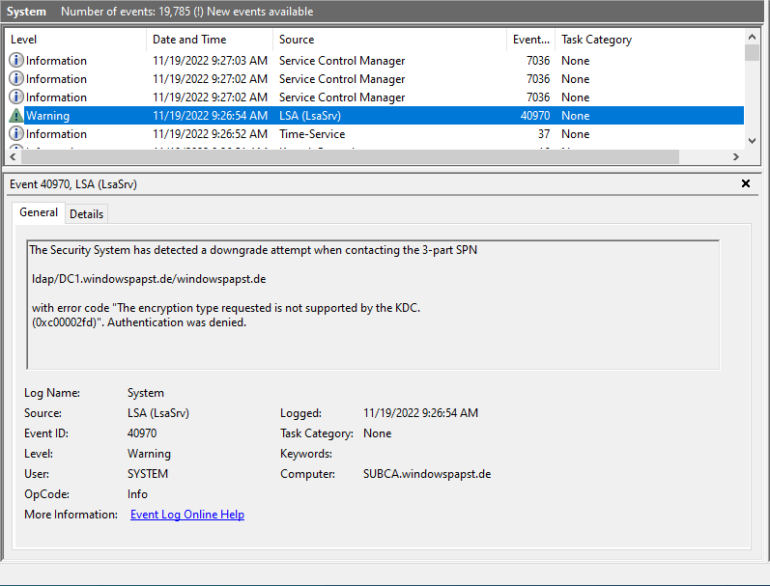The image size is (770, 586).
Task: Click the information icon of the 9:27:03 AM event
Action: coord(15,61)
